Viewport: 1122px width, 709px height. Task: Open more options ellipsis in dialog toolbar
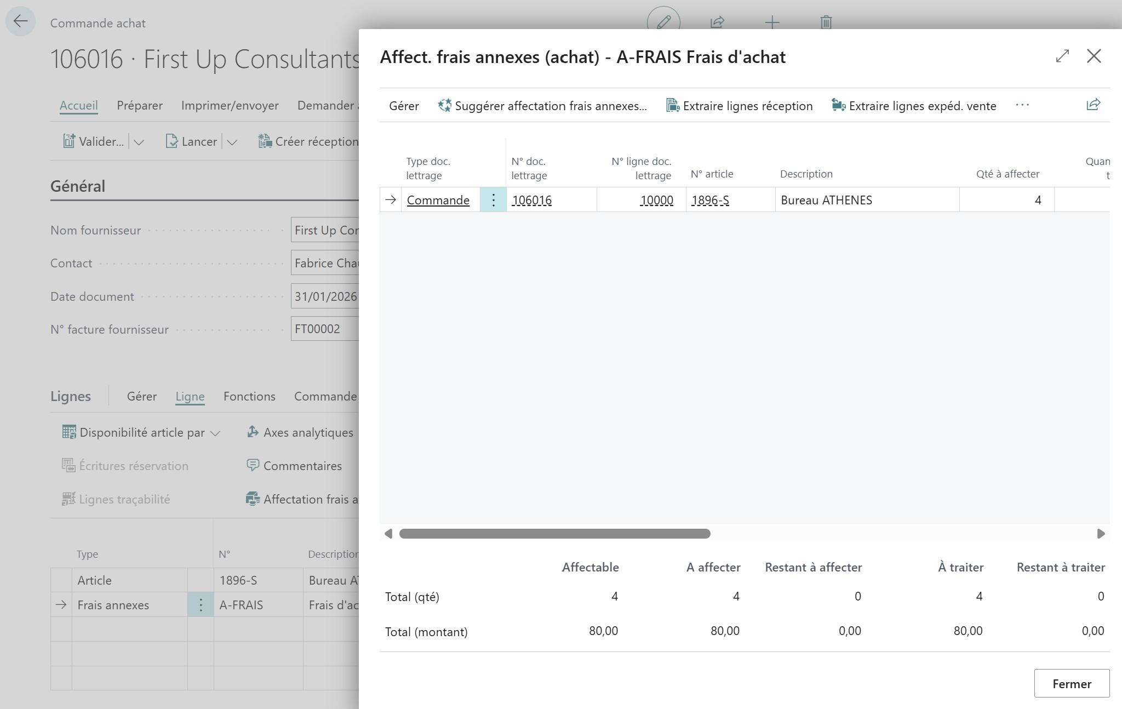click(1022, 105)
